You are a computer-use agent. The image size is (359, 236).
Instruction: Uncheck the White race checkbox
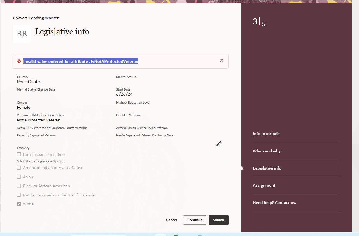pos(19,204)
